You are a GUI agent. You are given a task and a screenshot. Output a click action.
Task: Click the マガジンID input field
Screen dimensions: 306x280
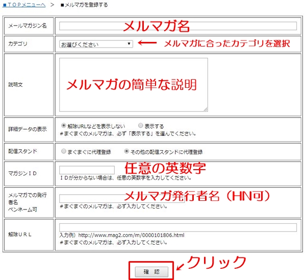87,170
